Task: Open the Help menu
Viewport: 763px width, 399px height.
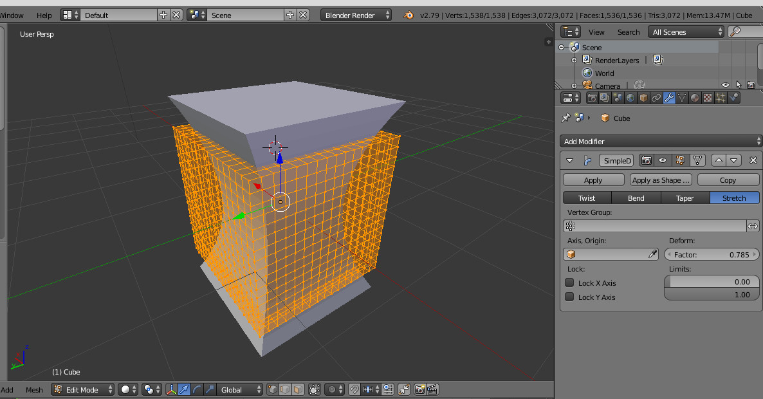Action: [44, 15]
